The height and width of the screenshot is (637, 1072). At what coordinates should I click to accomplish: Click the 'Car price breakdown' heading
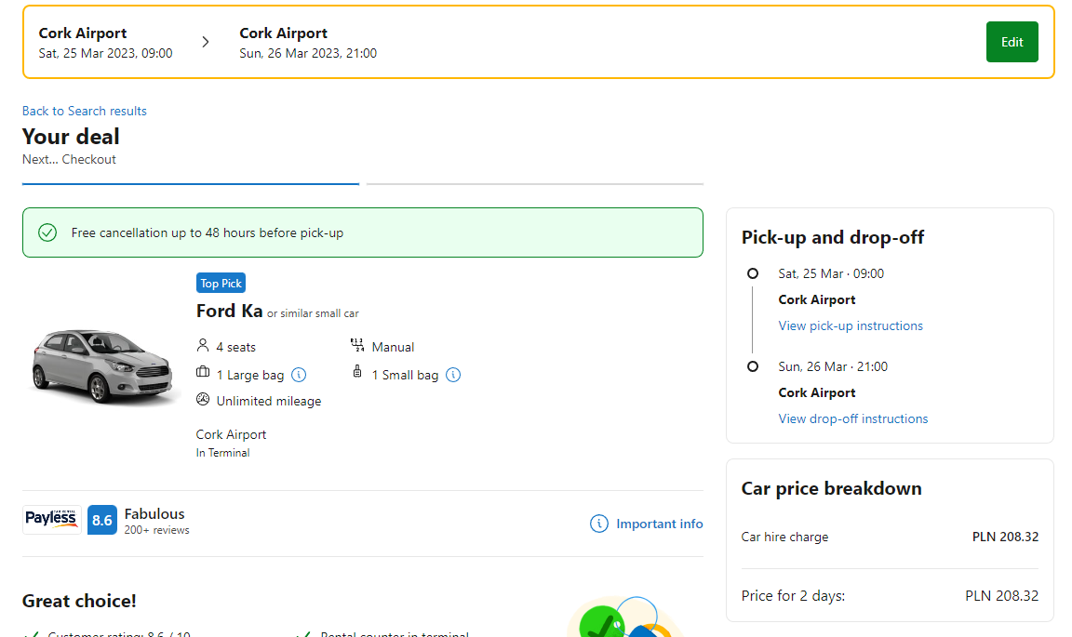coord(831,488)
